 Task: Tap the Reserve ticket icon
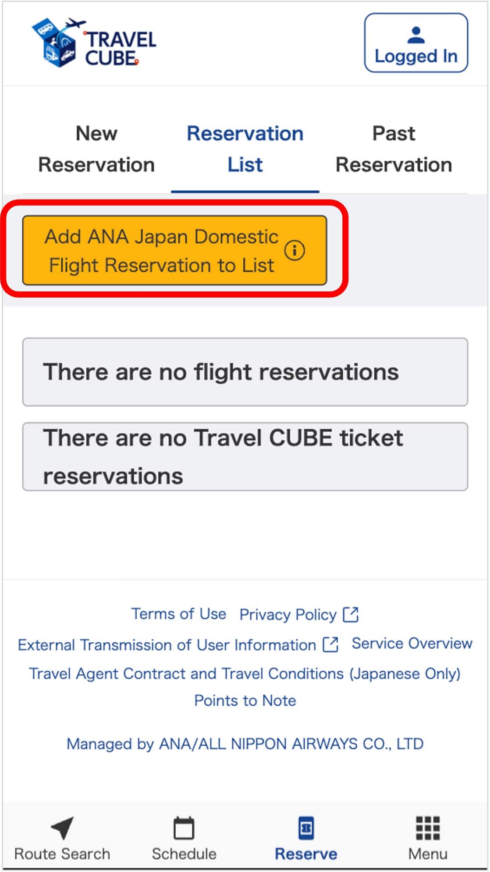coord(306,828)
